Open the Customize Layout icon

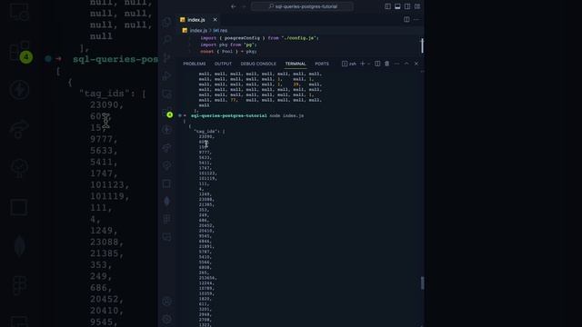(x=417, y=6)
